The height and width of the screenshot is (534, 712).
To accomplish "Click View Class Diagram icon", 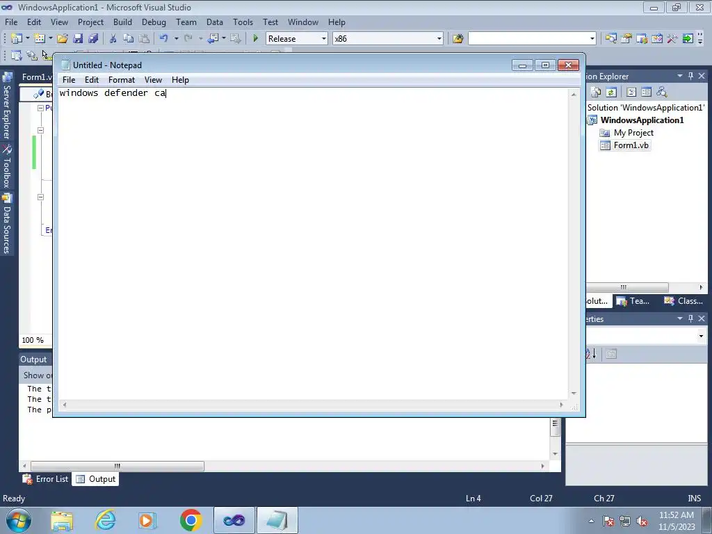I will pos(662,92).
